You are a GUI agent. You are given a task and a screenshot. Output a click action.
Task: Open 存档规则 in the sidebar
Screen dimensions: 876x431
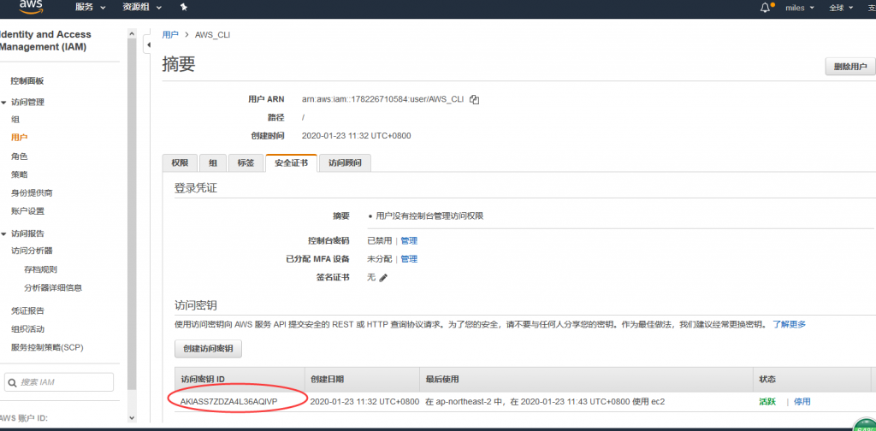40,269
